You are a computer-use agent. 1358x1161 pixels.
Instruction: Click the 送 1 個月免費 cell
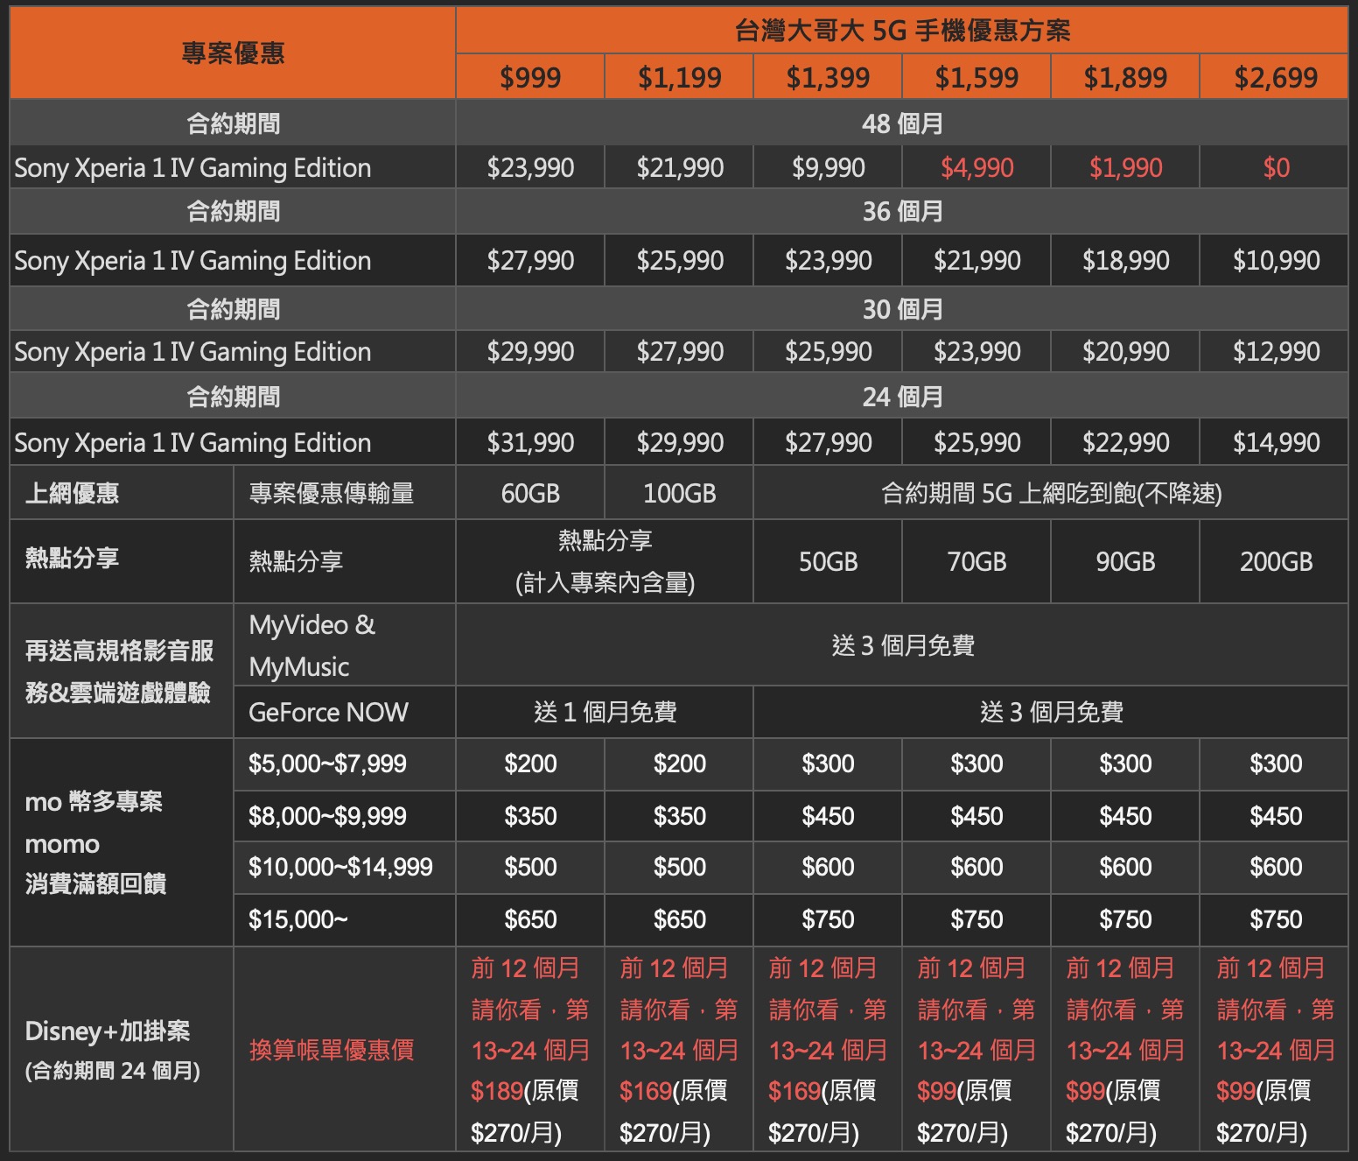pos(605,712)
